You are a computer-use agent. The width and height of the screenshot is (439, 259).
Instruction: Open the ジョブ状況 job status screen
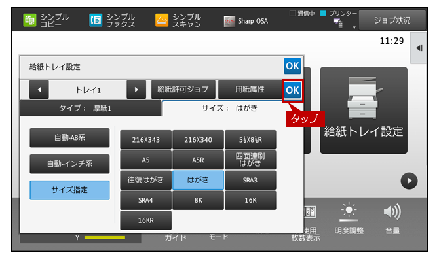coord(392,20)
